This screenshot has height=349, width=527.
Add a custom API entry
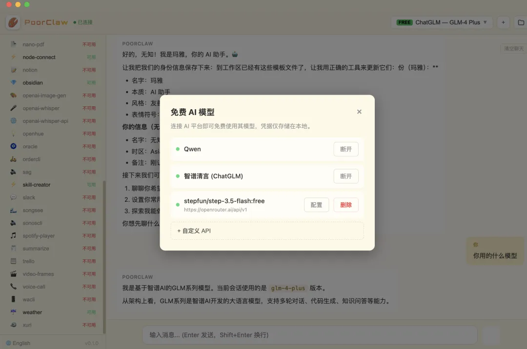267,231
